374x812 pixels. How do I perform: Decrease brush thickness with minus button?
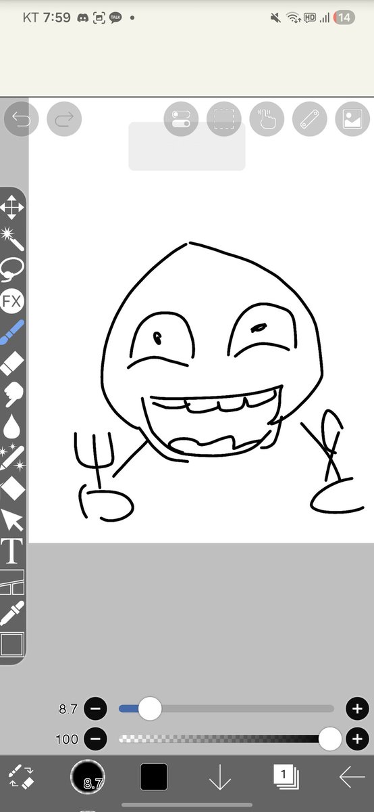click(x=95, y=709)
